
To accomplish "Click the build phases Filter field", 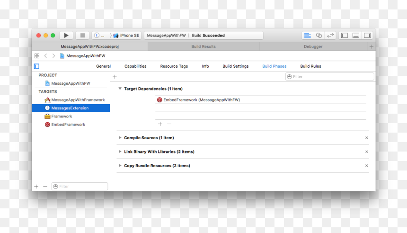I will 330,77.
